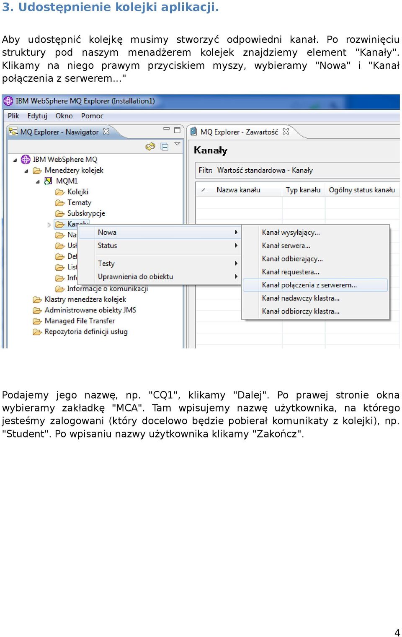Select the MQM1 tree item
This screenshot has width=402, height=637.
pos(67,181)
